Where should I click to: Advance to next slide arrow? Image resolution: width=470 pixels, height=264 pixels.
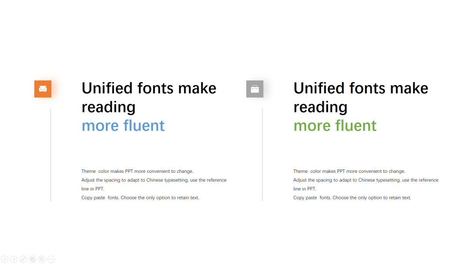14,259
